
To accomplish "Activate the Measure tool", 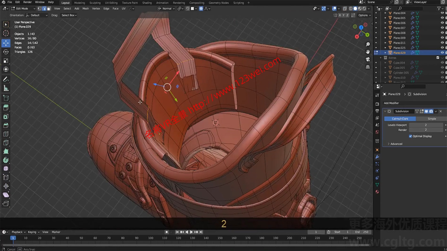I will point(6,88).
